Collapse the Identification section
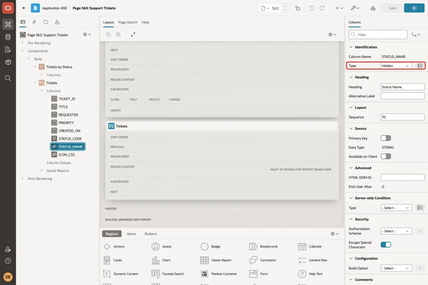 [x=351, y=47]
